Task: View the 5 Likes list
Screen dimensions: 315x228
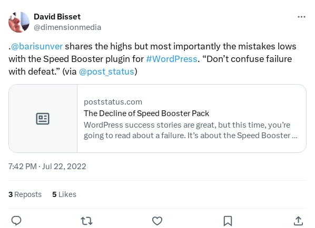Action: [x=64, y=194]
